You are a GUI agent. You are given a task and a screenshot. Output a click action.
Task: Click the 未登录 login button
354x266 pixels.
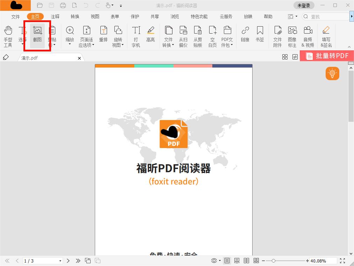[x=303, y=5]
